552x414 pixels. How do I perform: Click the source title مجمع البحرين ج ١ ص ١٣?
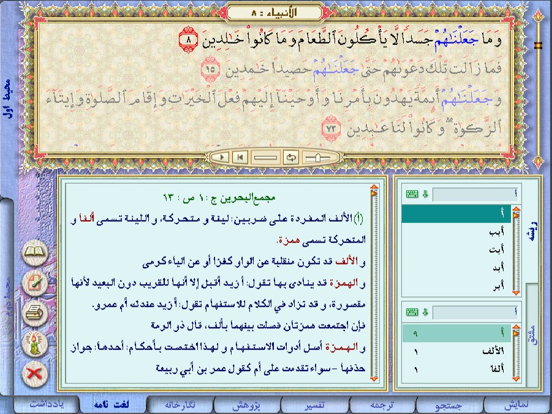219,198
